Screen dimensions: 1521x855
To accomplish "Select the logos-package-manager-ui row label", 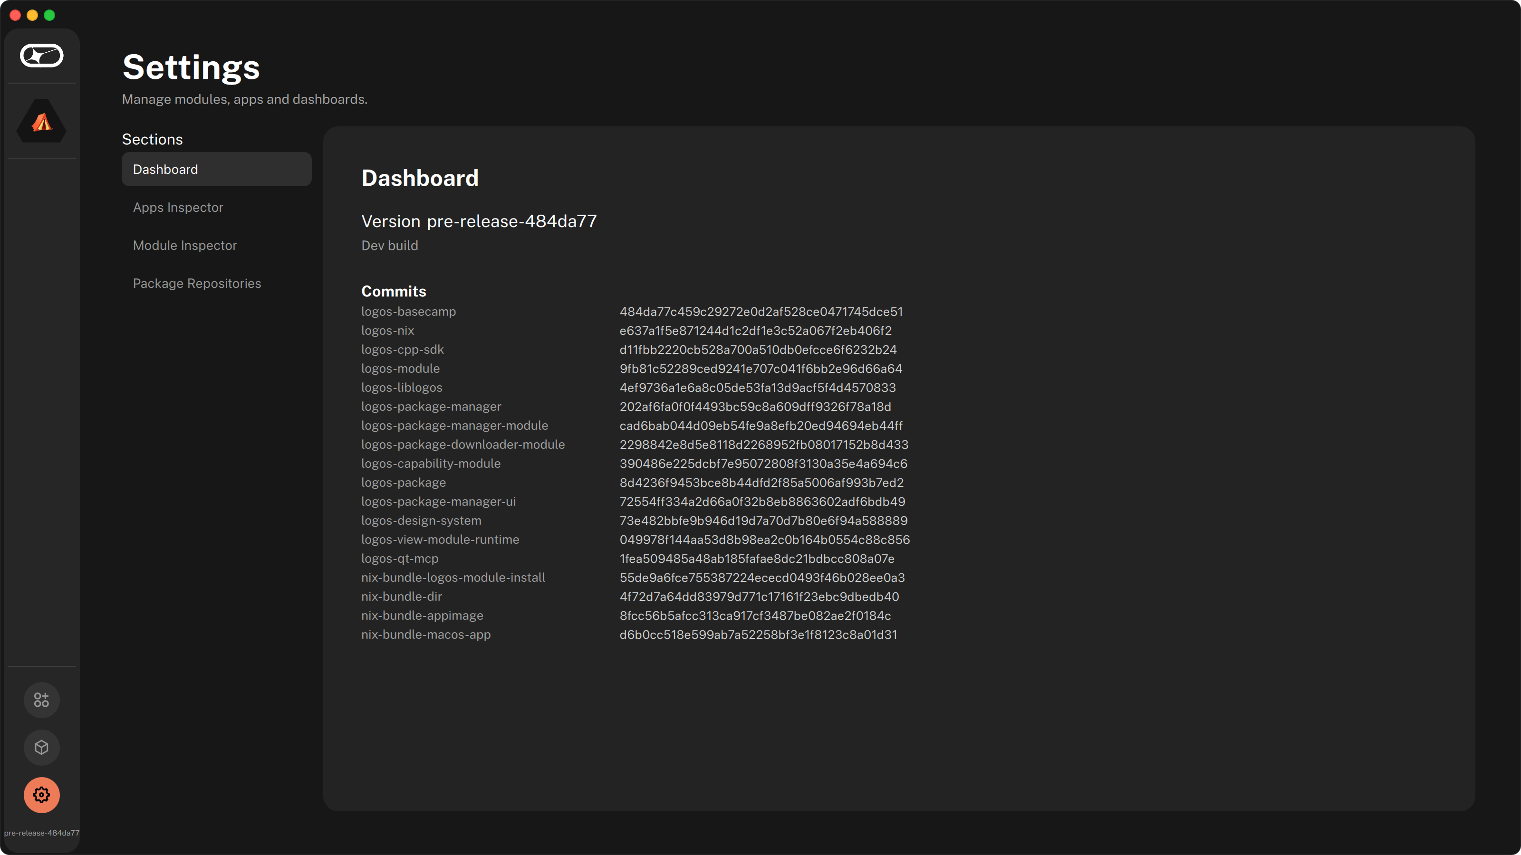I will (438, 502).
